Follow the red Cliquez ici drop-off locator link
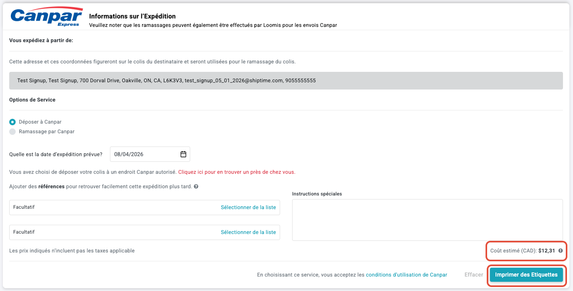The width and height of the screenshot is (573, 291). click(237, 172)
